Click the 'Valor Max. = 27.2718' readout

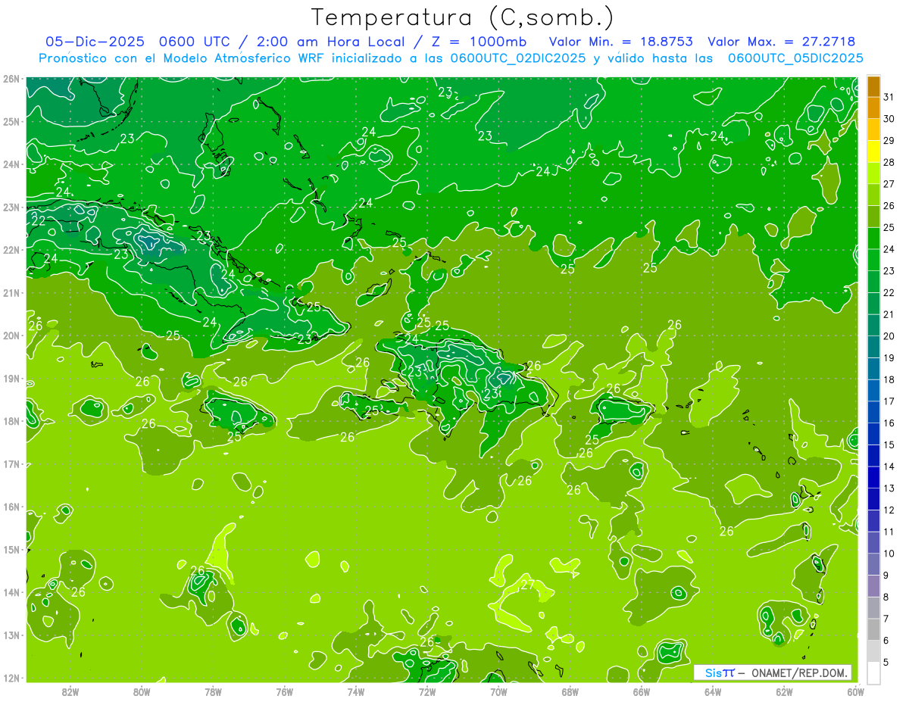782,42
